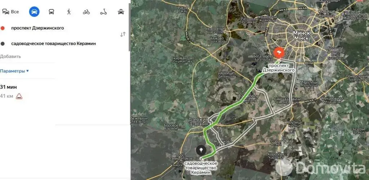Select the car driving route mode
Viewport: 369px width, 180px height.
34,12
